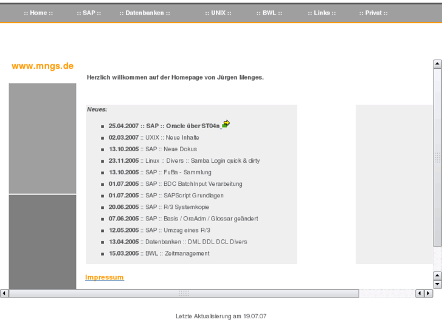Open the Impressum link

pyautogui.click(x=105, y=278)
